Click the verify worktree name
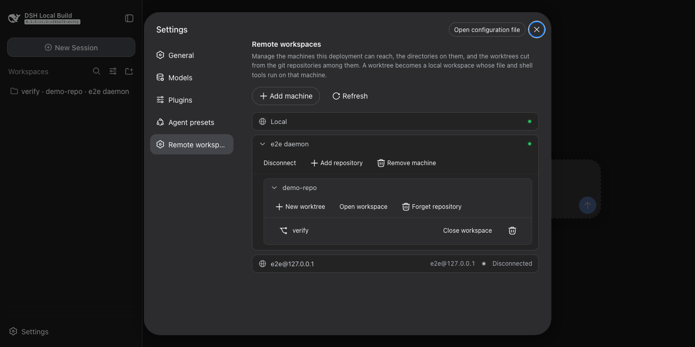Image resolution: width=695 pixels, height=347 pixels. tap(301, 231)
